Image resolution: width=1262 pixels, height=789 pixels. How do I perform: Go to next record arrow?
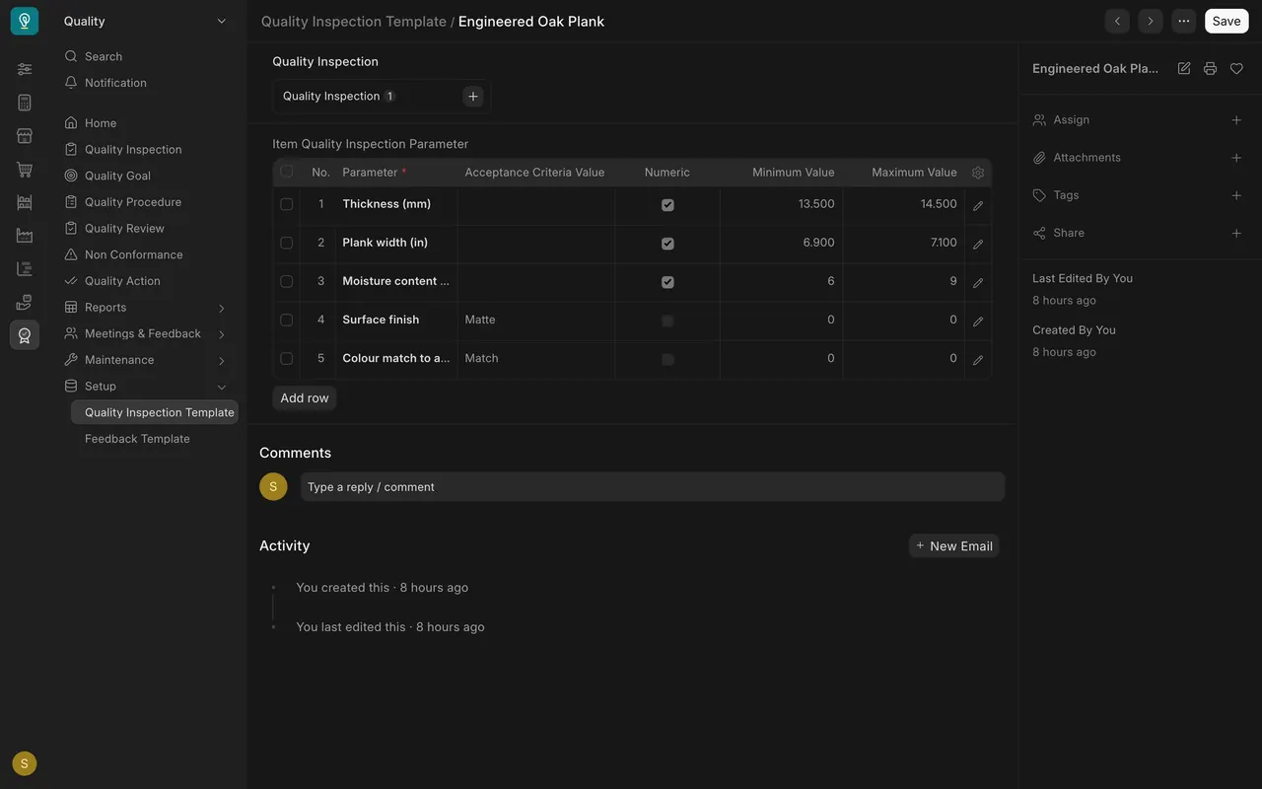[1150, 21]
